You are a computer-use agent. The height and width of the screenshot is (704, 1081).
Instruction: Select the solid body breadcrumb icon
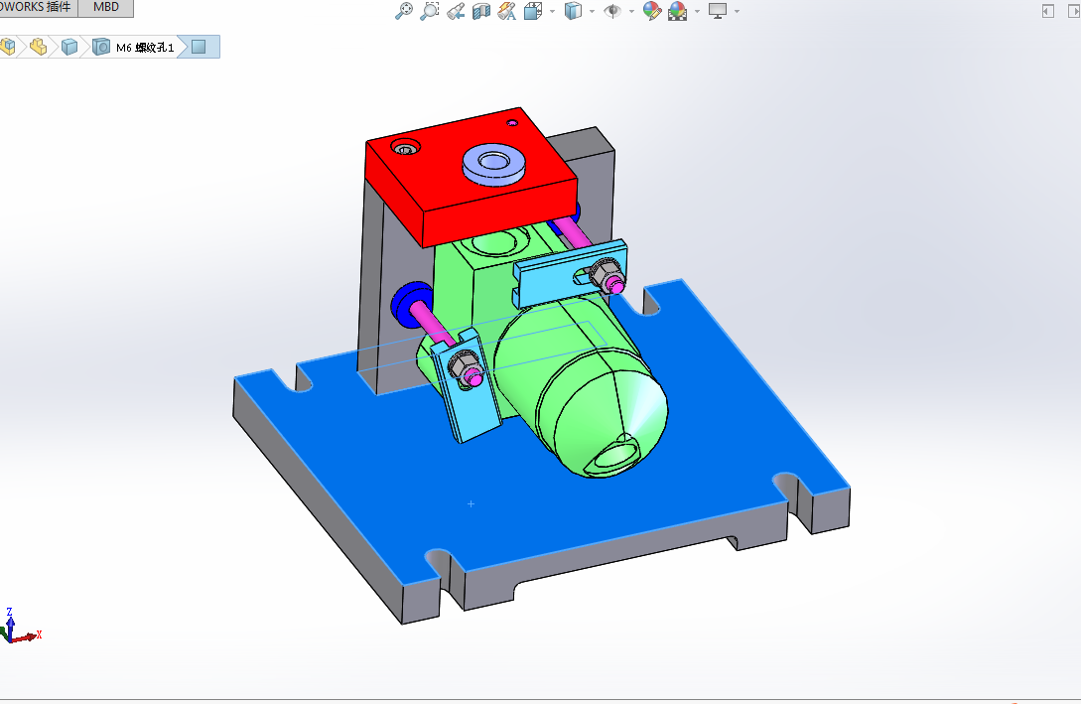click(69, 47)
